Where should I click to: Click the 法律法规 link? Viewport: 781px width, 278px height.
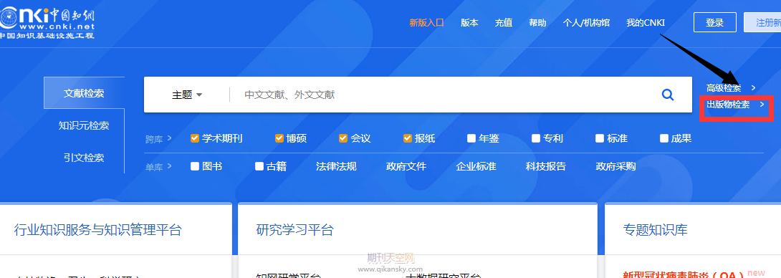(x=336, y=166)
